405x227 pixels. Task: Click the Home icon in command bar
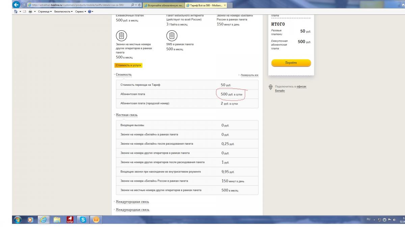[16, 11]
